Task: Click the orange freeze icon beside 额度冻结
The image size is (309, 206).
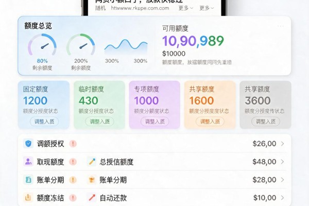Action: tap(28, 198)
